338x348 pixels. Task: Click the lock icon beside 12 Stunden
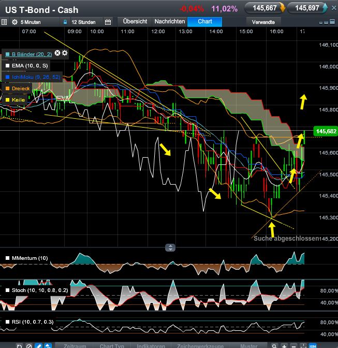click(x=65, y=22)
